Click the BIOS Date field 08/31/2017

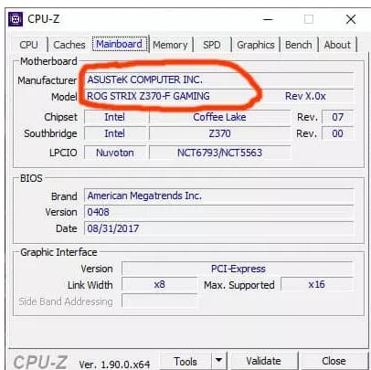click(219, 228)
